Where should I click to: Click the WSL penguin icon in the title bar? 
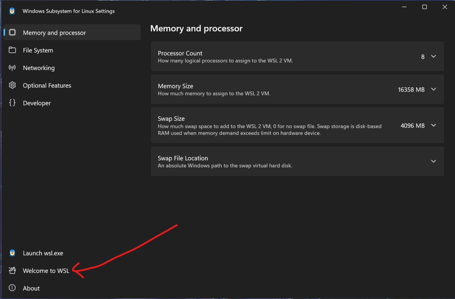tap(12, 11)
